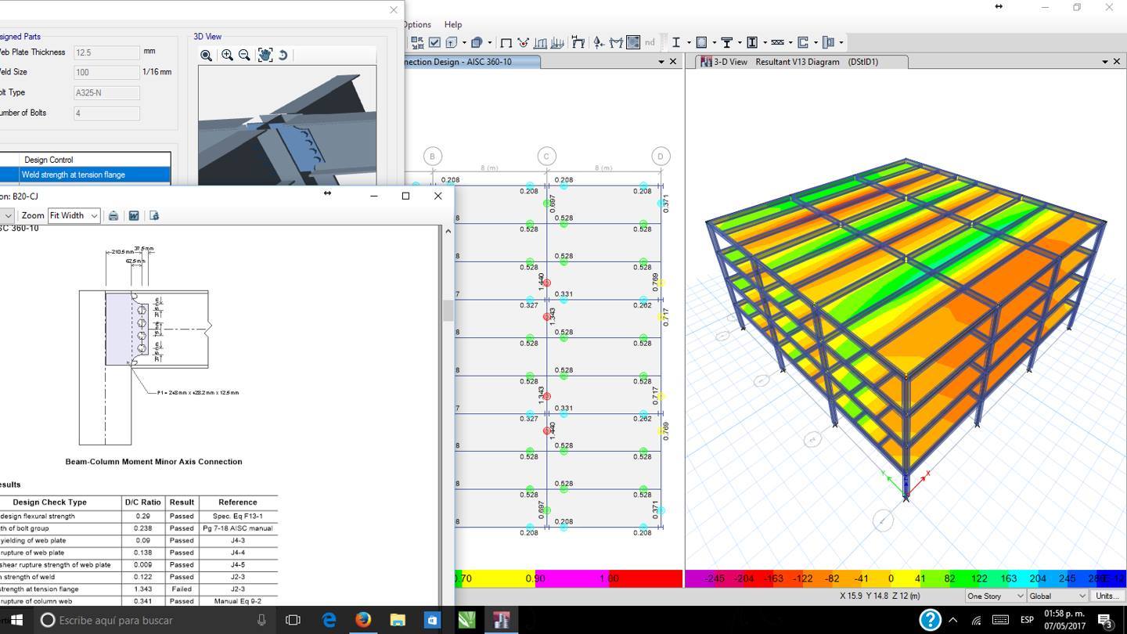Zoom in on the 3D connection preview

point(227,55)
